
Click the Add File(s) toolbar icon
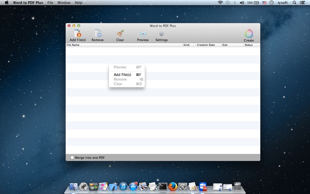(x=78, y=33)
